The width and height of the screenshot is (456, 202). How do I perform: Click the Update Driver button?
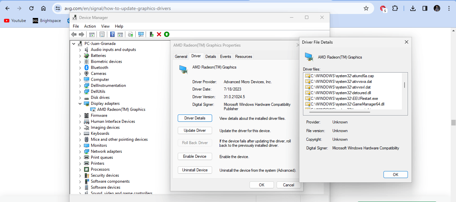point(195,130)
